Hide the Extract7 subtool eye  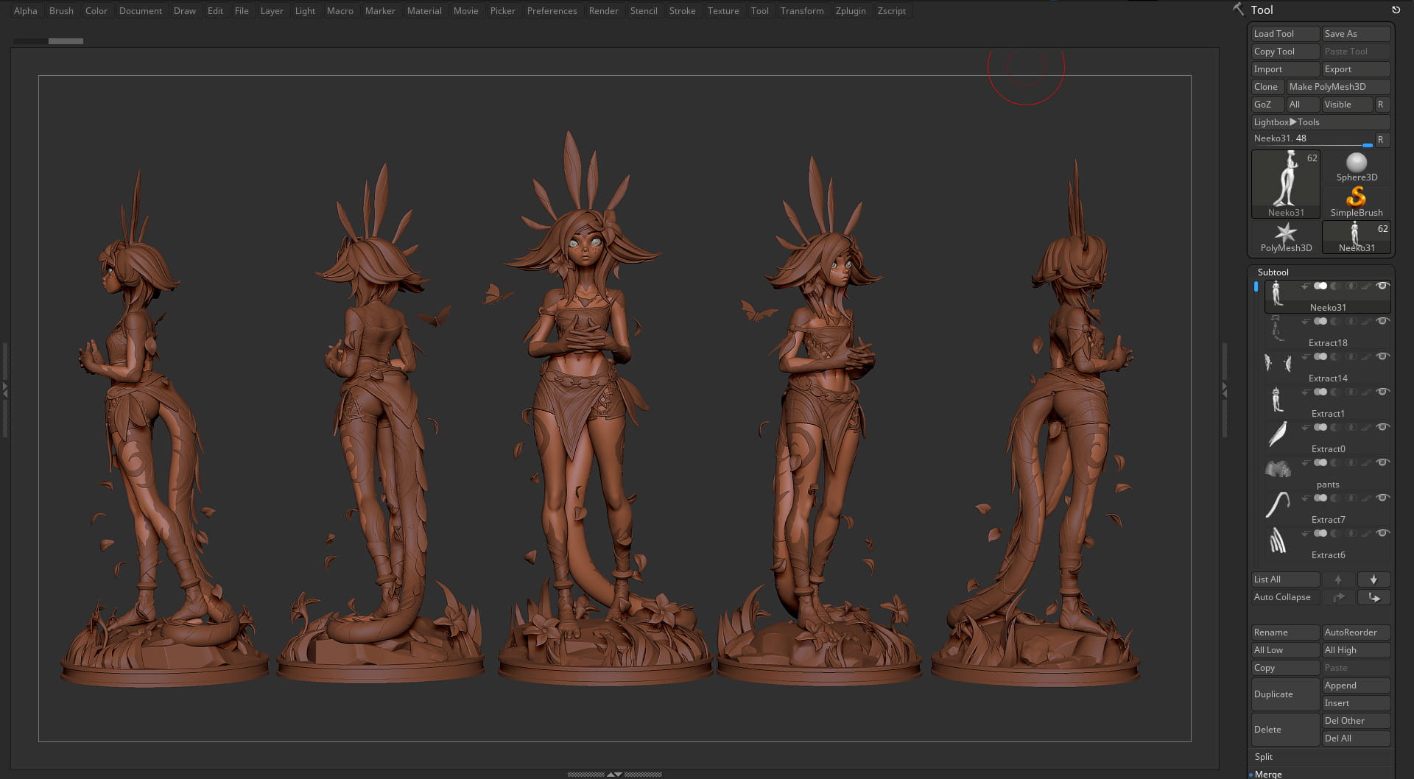coord(1382,498)
